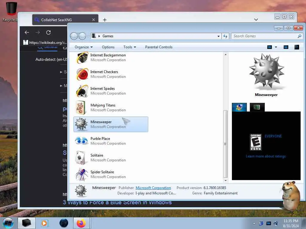Select the Mahjong Titans tile icon
The width and height of the screenshot is (306, 229).
click(81, 107)
